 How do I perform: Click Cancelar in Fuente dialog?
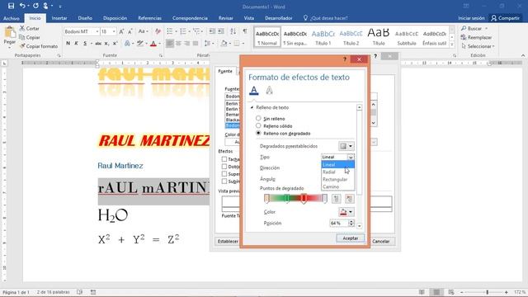pos(381,242)
